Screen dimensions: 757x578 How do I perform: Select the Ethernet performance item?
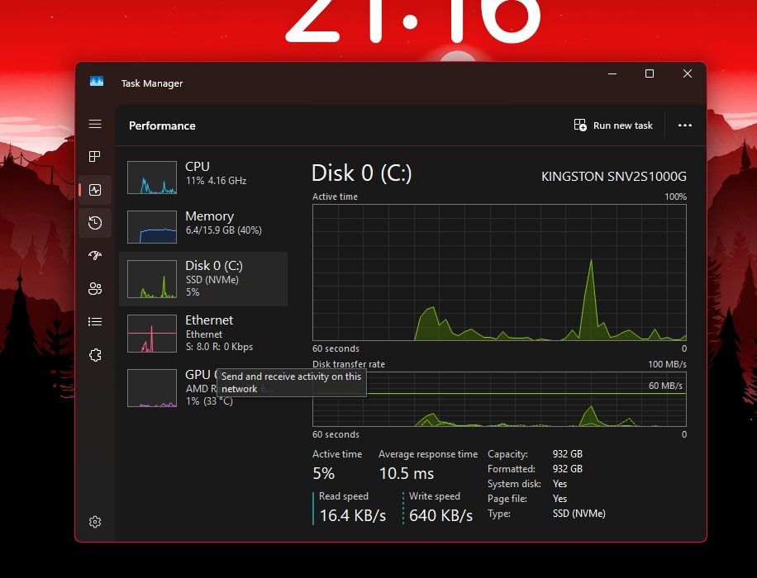[203, 334]
